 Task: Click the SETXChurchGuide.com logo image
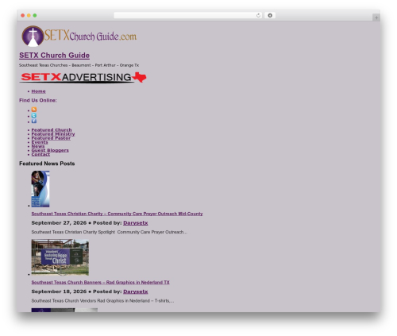point(79,36)
